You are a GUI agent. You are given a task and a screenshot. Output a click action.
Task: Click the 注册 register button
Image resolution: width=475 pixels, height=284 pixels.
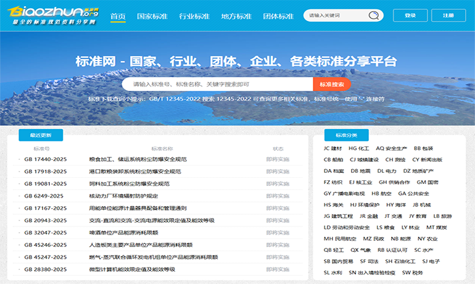click(448, 15)
